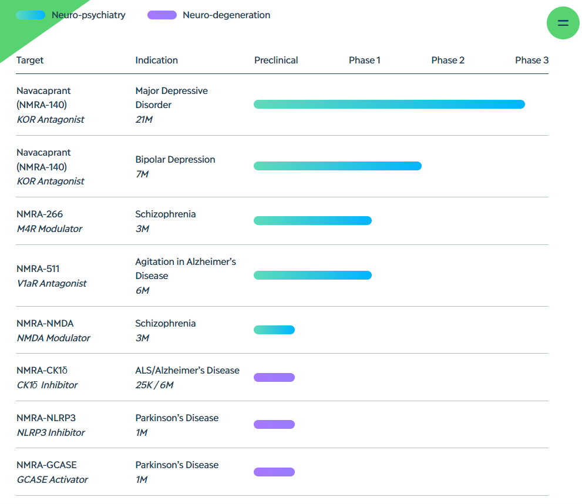Select the Preclinical column header

tap(276, 61)
